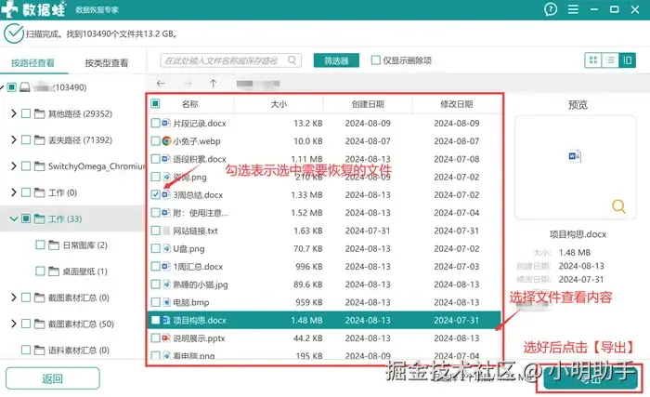Sort by 创建日期 column header

[x=368, y=104]
